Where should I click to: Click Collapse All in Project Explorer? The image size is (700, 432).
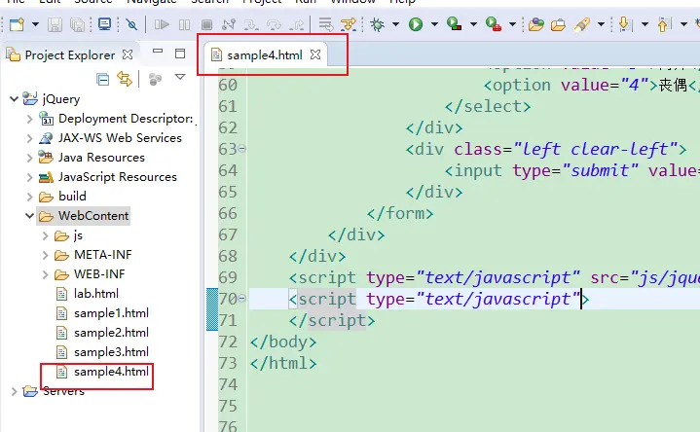103,78
